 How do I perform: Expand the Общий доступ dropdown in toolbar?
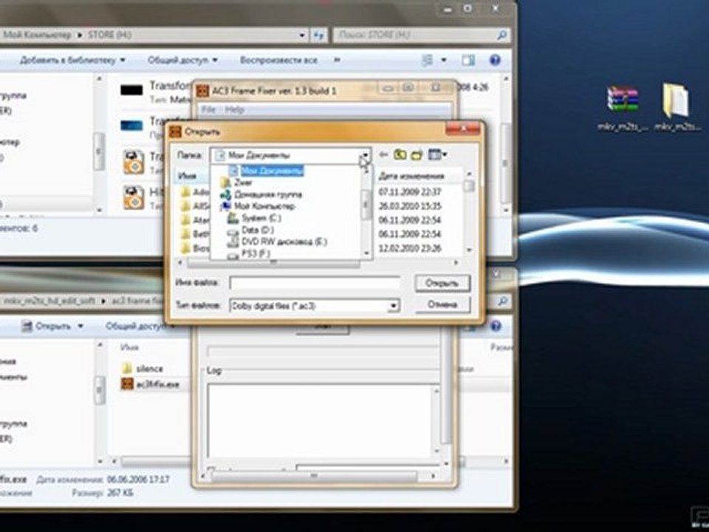[182, 60]
